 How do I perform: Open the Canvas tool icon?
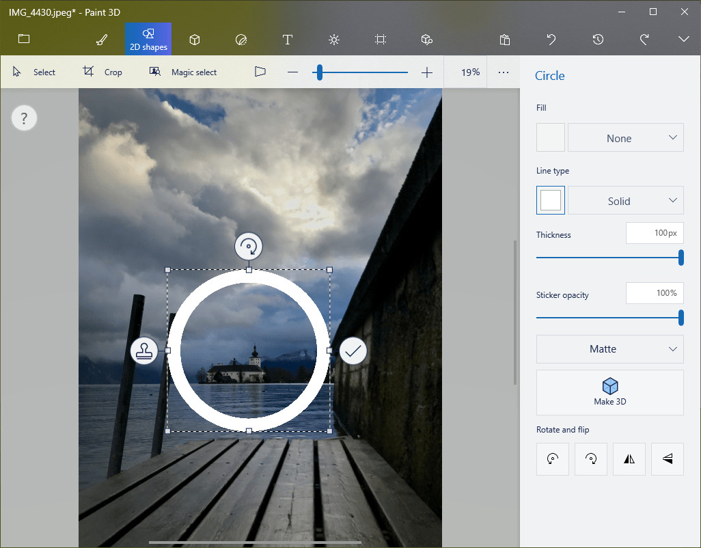381,40
